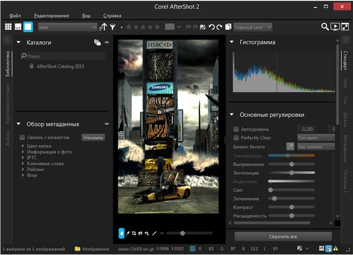This screenshot has height=255, width=353.
Task: Switch to thumbnail grid view
Action: [8, 26]
